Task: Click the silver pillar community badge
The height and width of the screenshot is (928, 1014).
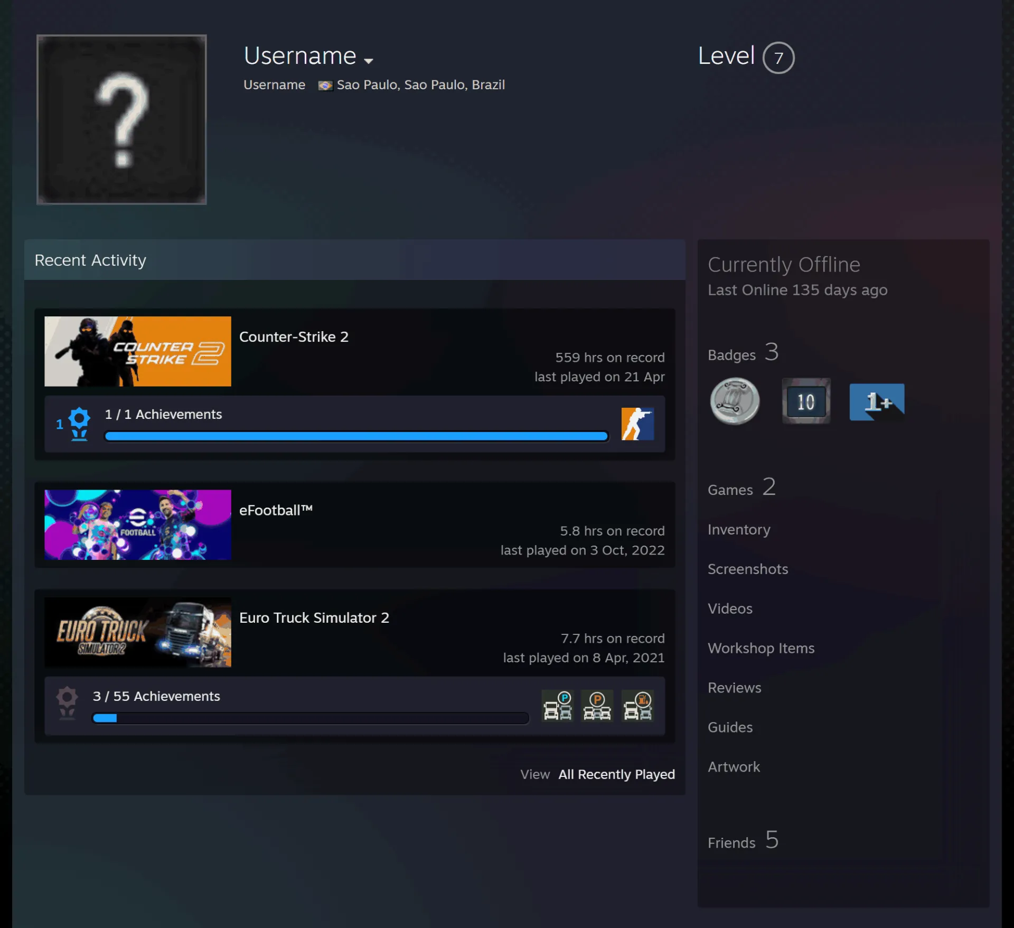Action: click(735, 401)
